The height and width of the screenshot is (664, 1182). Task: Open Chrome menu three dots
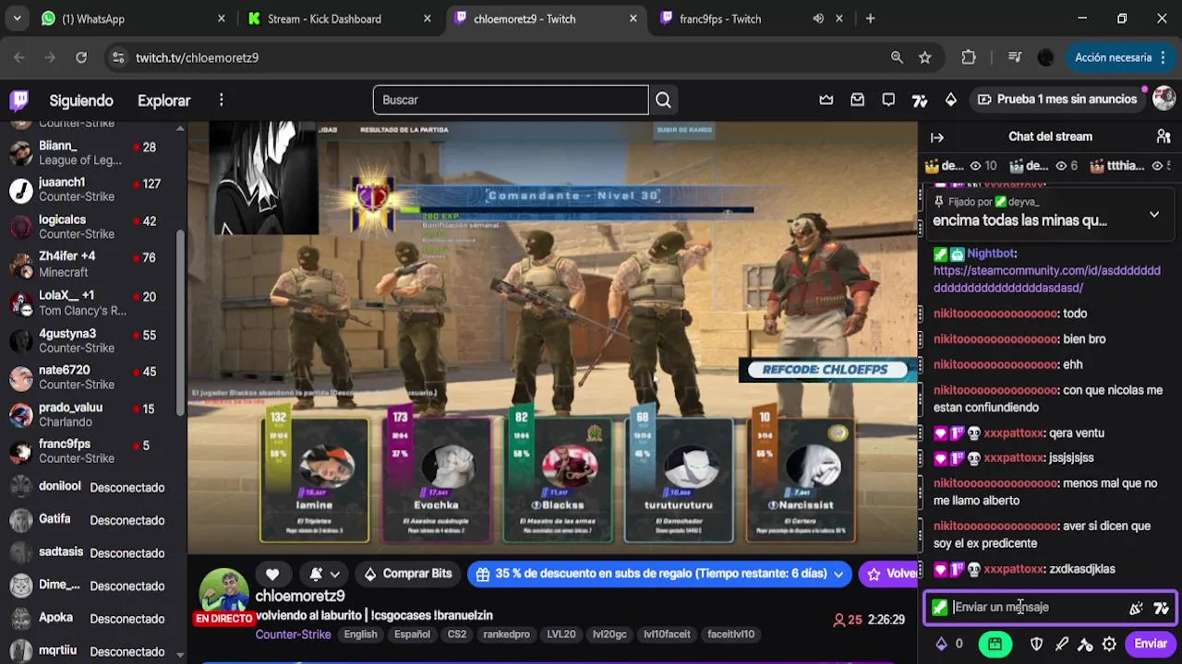pyautogui.click(x=1163, y=57)
